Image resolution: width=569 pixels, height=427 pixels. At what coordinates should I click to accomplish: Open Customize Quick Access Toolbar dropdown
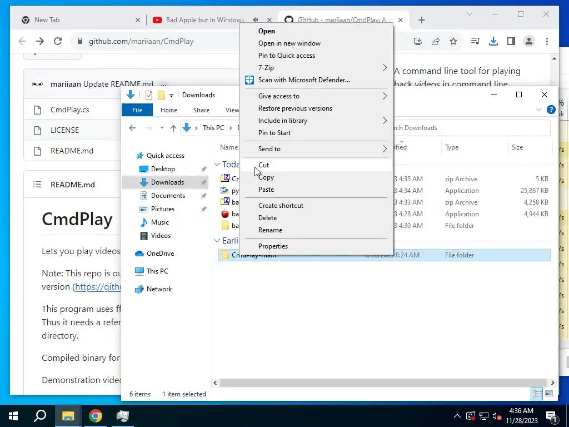(x=171, y=96)
